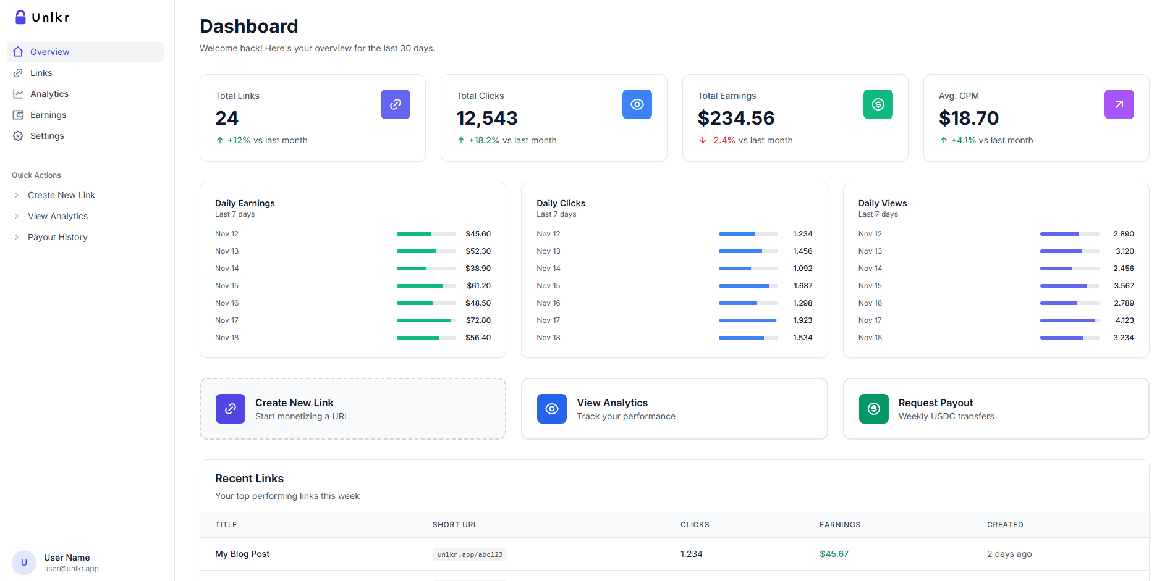Click the Earnings icon in sidebar

point(19,114)
